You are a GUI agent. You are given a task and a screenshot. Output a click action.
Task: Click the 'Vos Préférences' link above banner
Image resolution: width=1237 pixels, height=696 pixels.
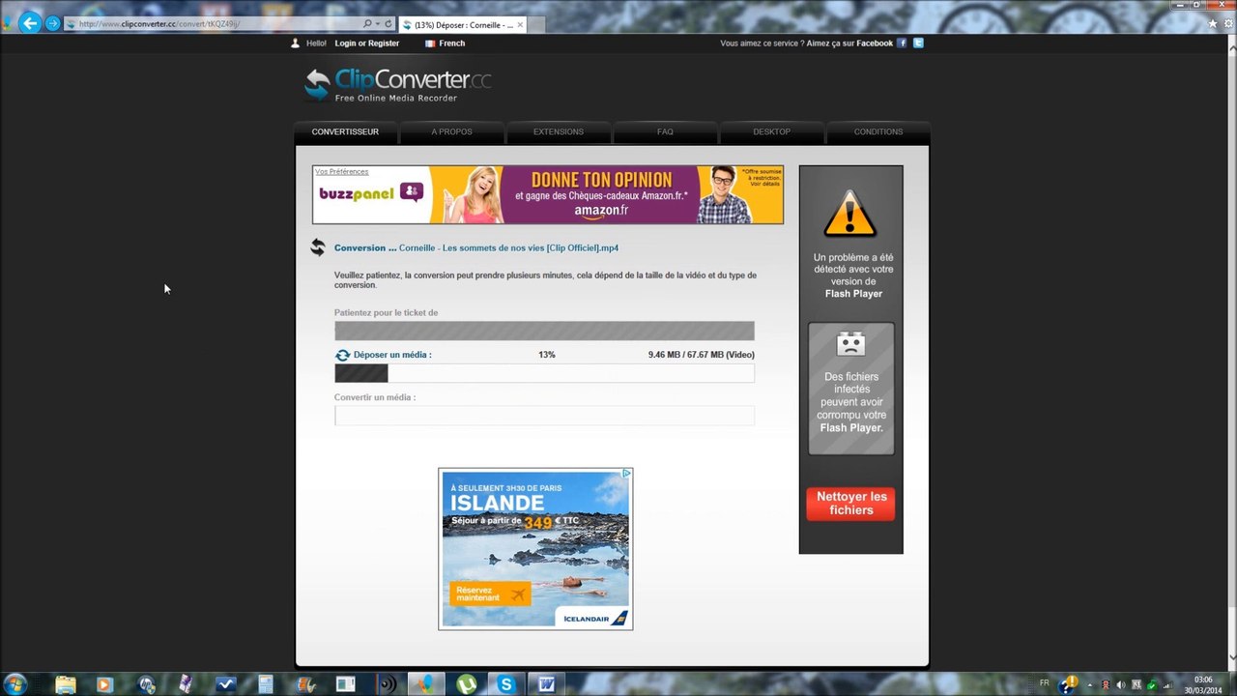tap(342, 171)
